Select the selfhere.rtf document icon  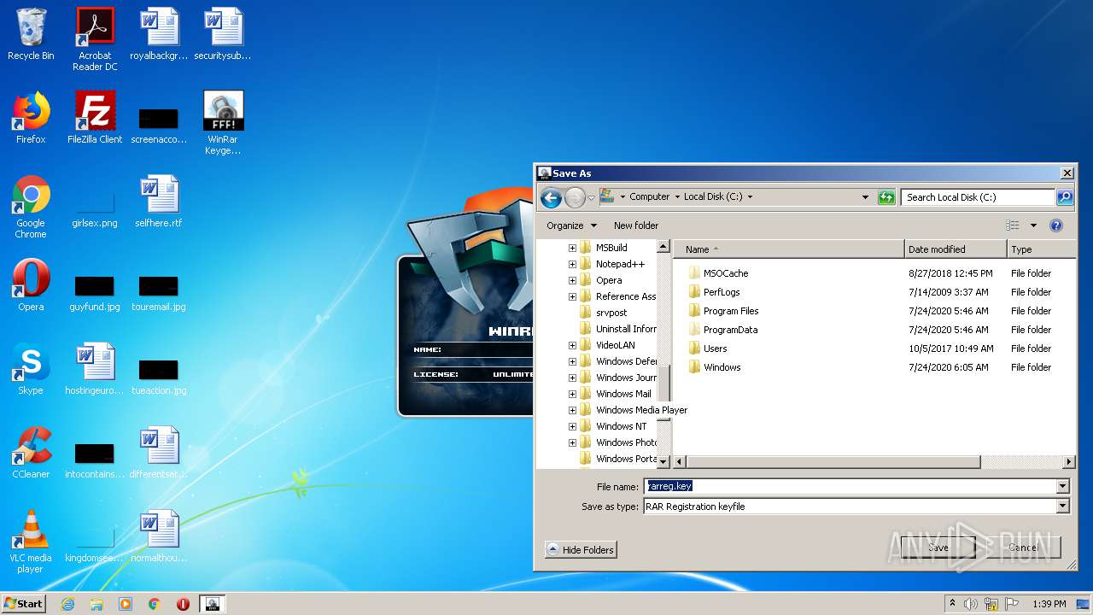pyautogui.click(x=159, y=202)
